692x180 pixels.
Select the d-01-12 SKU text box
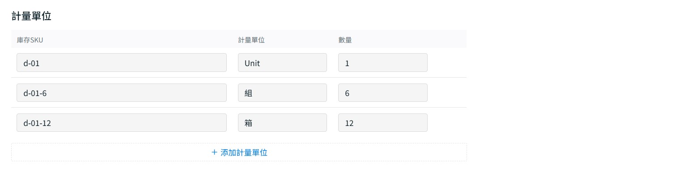click(x=121, y=122)
